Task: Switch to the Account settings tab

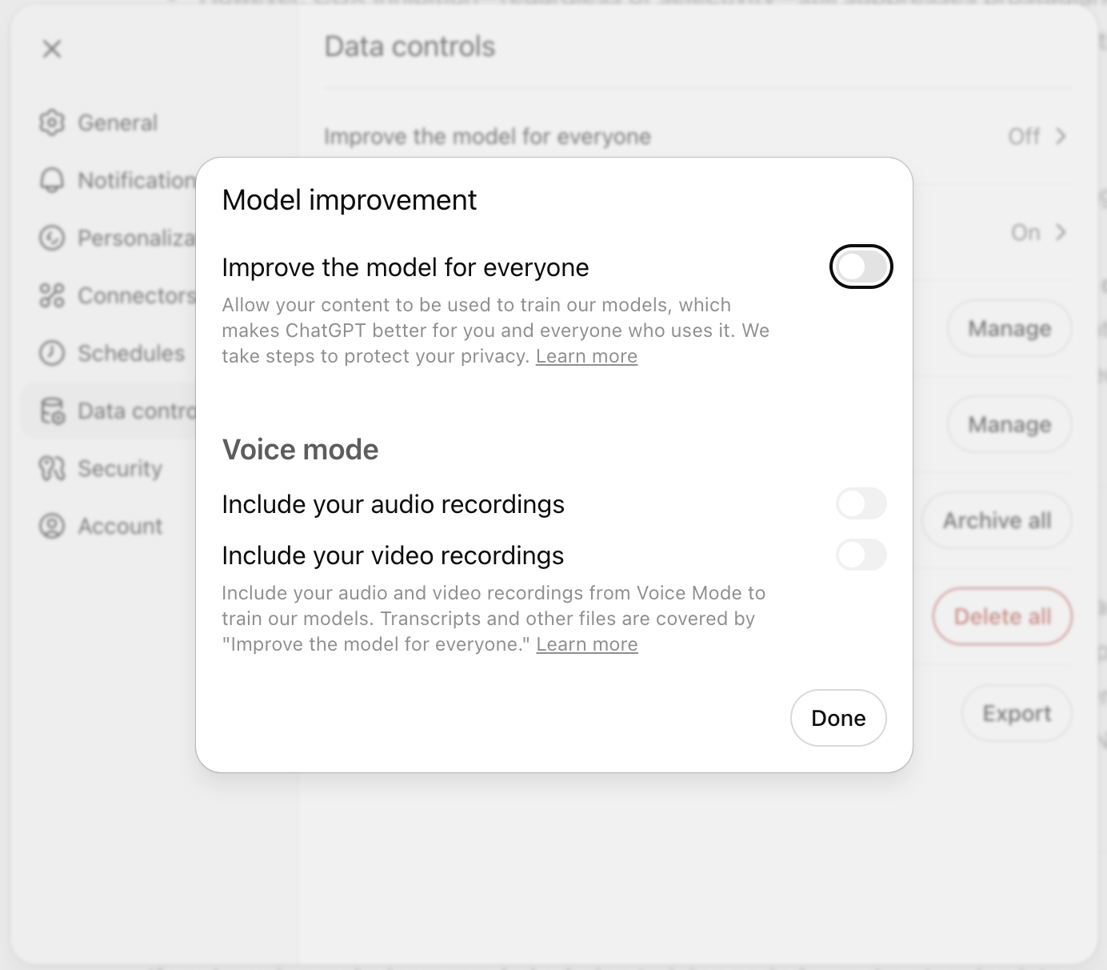Action: click(119, 526)
